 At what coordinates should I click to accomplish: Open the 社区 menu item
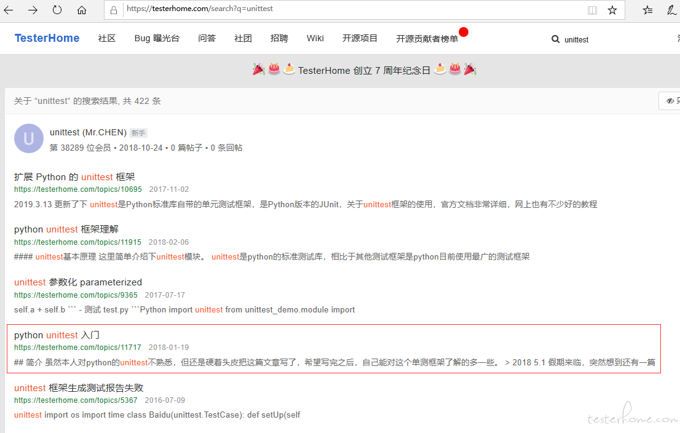107,38
